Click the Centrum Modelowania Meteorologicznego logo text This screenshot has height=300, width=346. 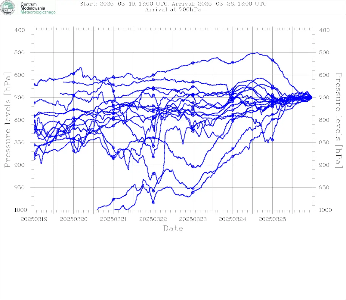pyautogui.click(x=38, y=8)
